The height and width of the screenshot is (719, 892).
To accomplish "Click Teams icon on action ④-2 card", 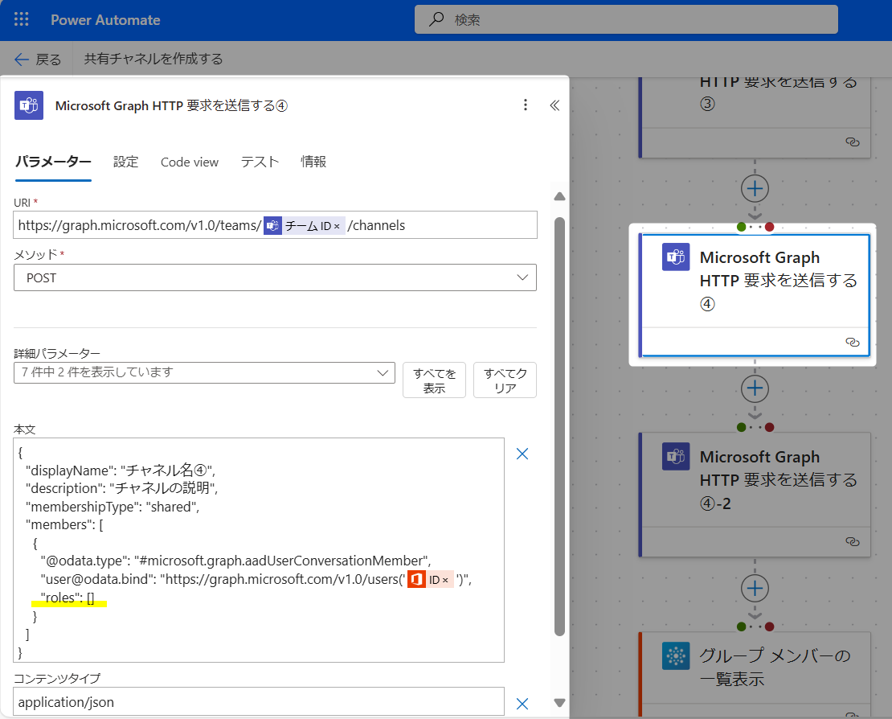I will 676,457.
